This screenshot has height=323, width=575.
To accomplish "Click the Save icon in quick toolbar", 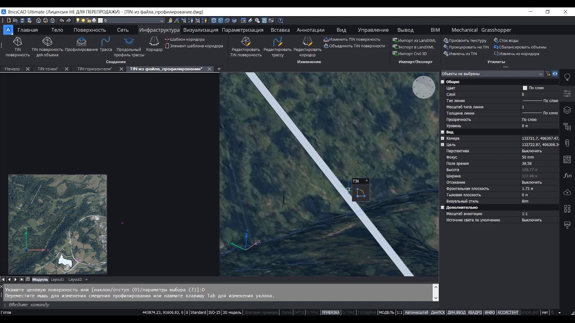I will pos(22,21).
